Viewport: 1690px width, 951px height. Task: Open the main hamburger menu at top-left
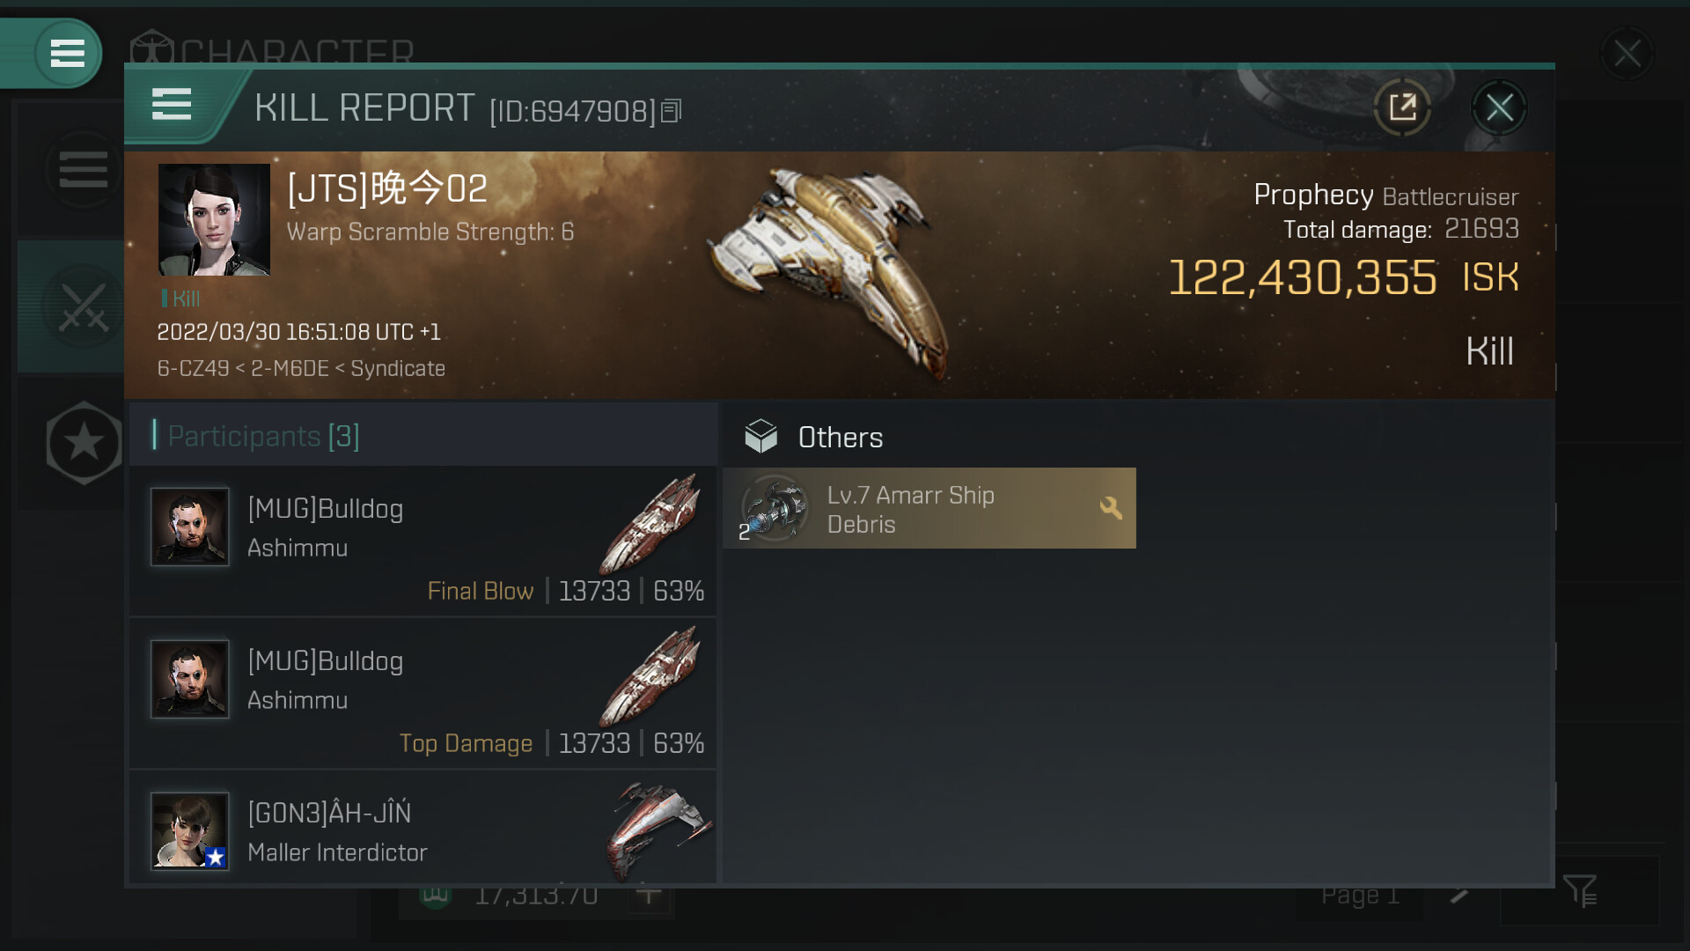coord(67,54)
